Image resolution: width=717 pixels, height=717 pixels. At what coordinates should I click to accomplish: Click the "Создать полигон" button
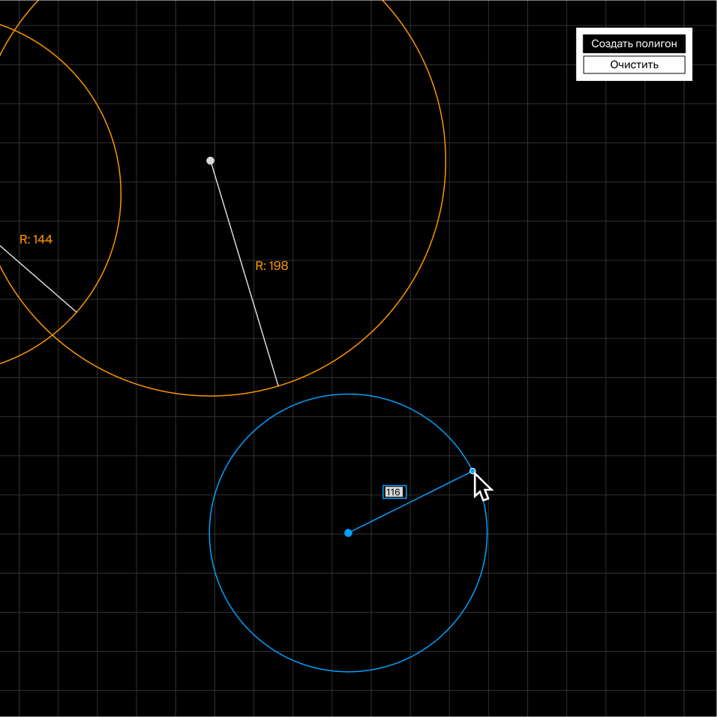point(634,43)
